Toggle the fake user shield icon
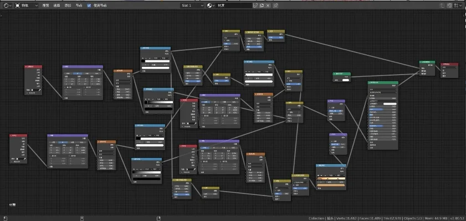Image resolution: width=466 pixels, height=221 pixels. coord(255,6)
